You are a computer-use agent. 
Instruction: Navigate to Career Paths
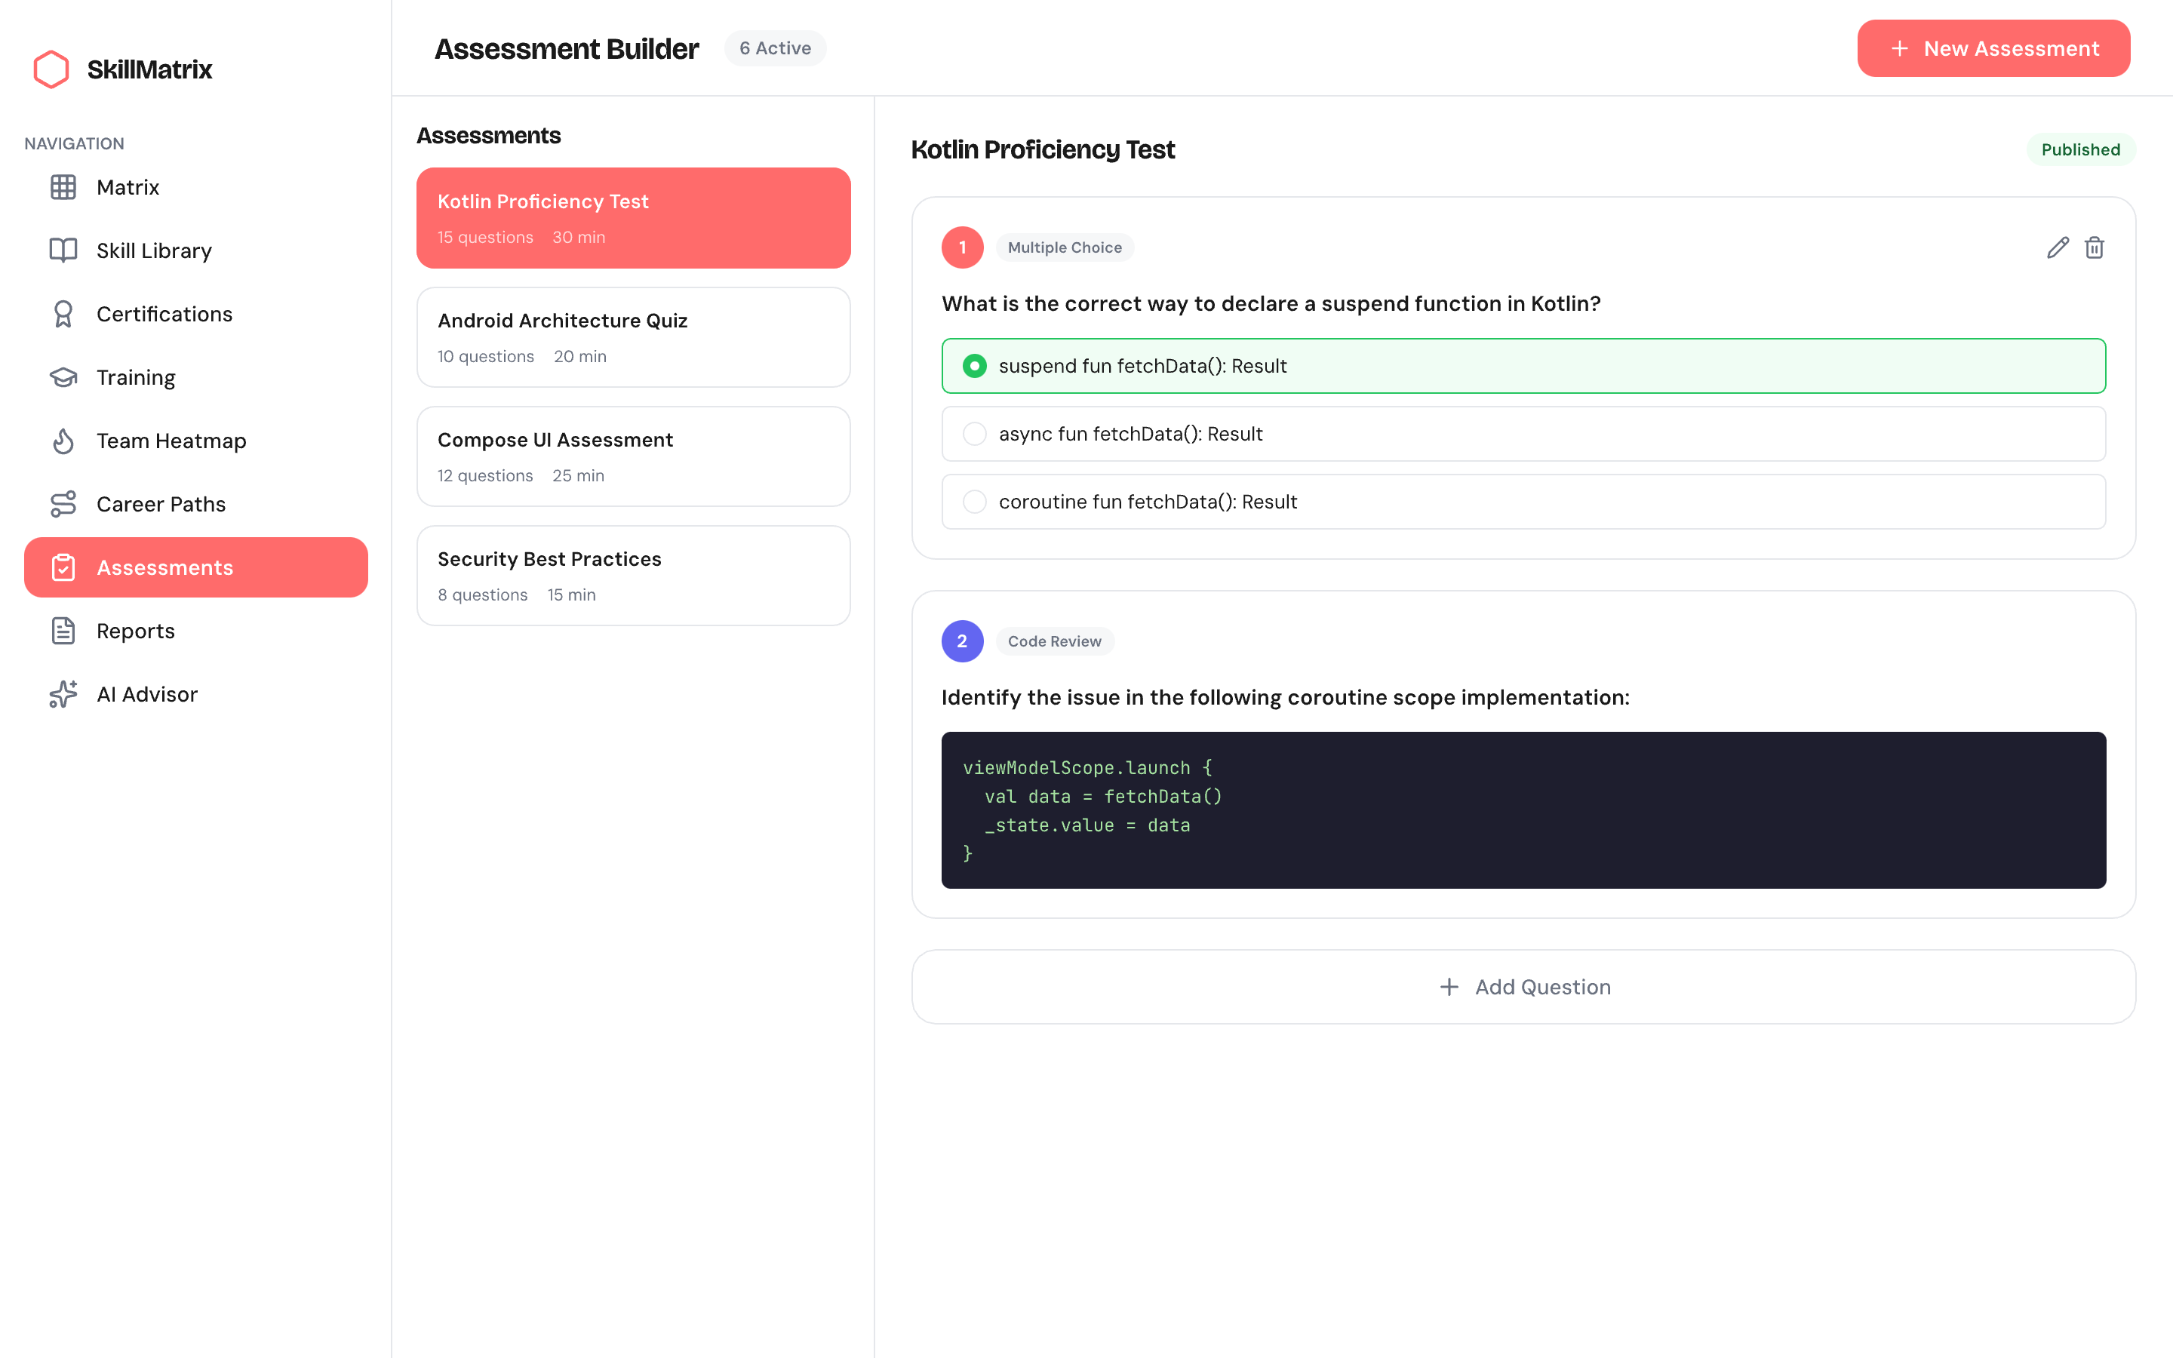click(195, 504)
